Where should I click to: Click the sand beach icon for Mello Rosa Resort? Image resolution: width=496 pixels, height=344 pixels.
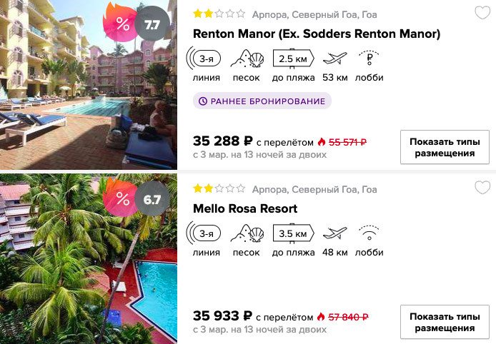point(247,233)
